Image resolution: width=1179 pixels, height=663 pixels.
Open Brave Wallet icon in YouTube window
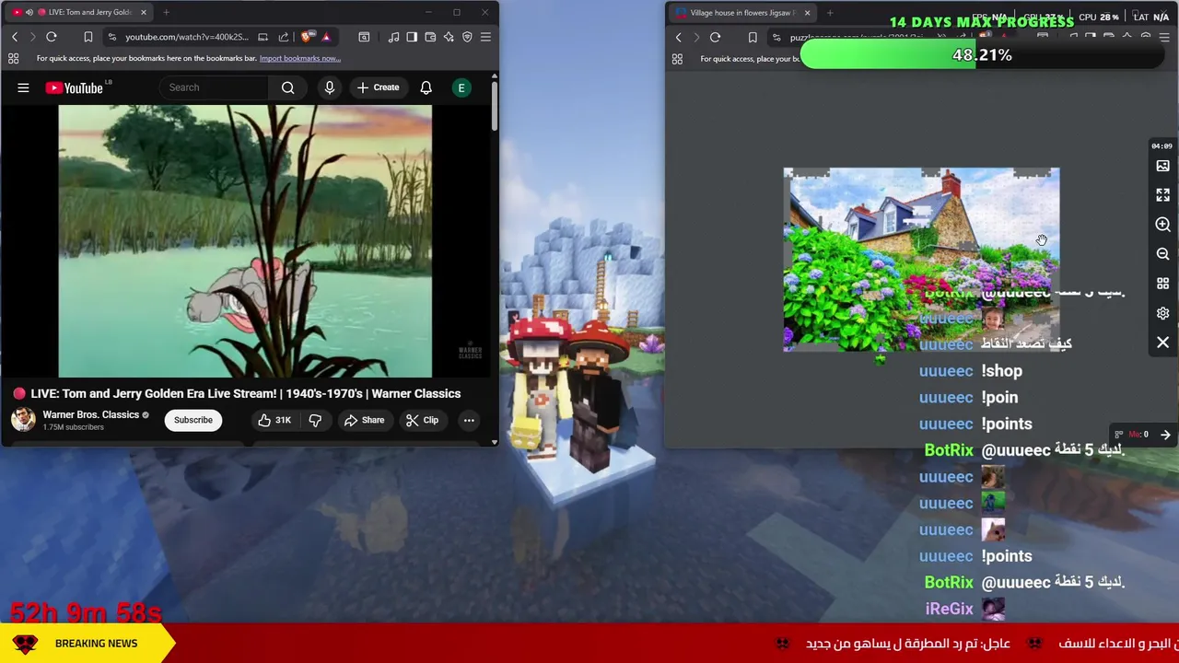pyautogui.click(x=430, y=37)
